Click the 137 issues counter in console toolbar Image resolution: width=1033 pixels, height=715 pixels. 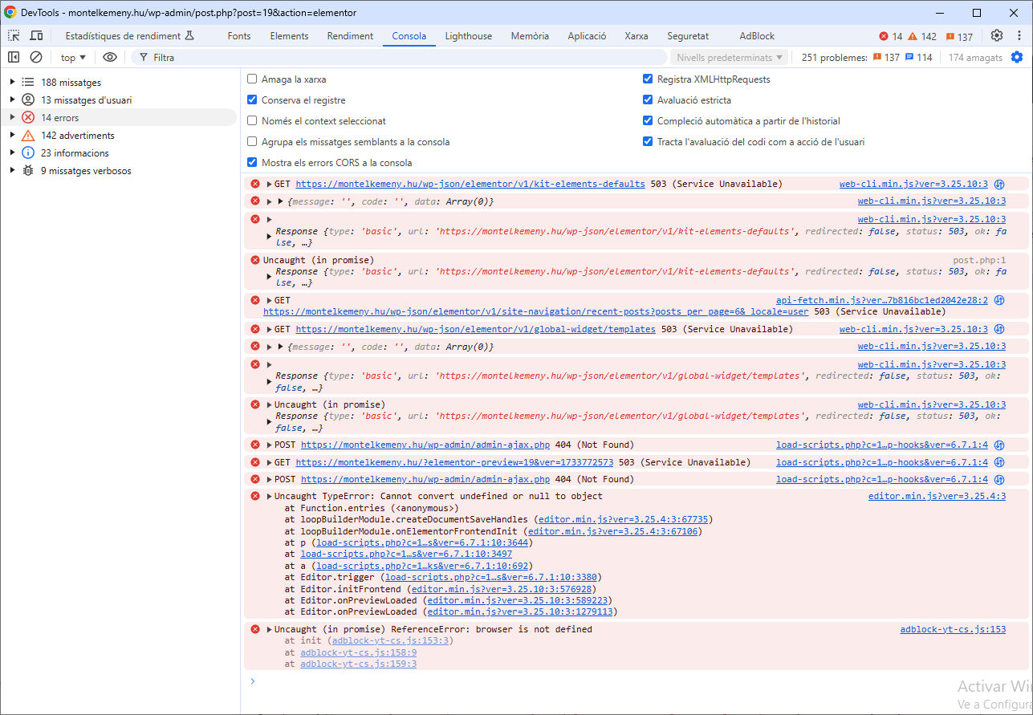(886, 57)
